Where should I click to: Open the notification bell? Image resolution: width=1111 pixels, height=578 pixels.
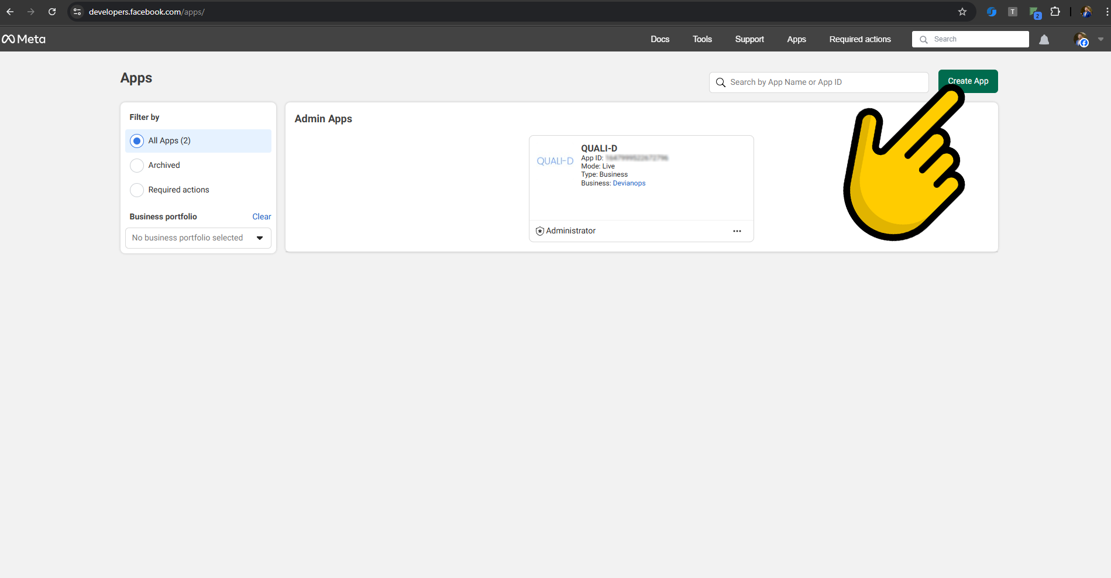(x=1044, y=39)
